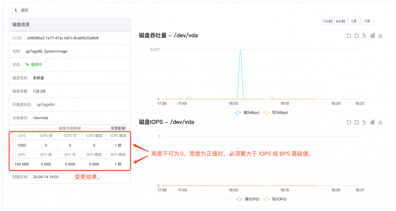Click the IOPS 桶宽 column header

94,136
